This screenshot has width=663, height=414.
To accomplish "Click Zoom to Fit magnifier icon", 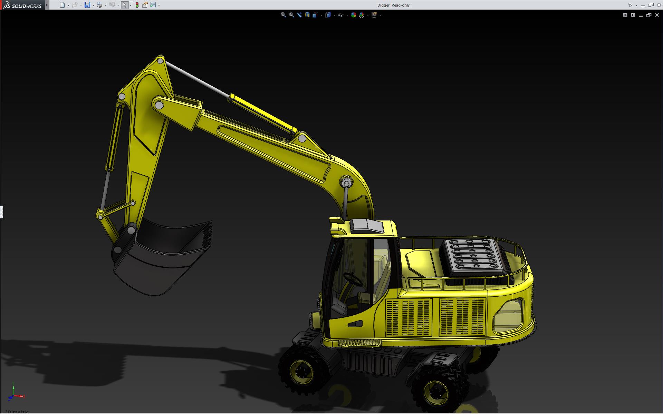I will pyautogui.click(x=283, y=15).
